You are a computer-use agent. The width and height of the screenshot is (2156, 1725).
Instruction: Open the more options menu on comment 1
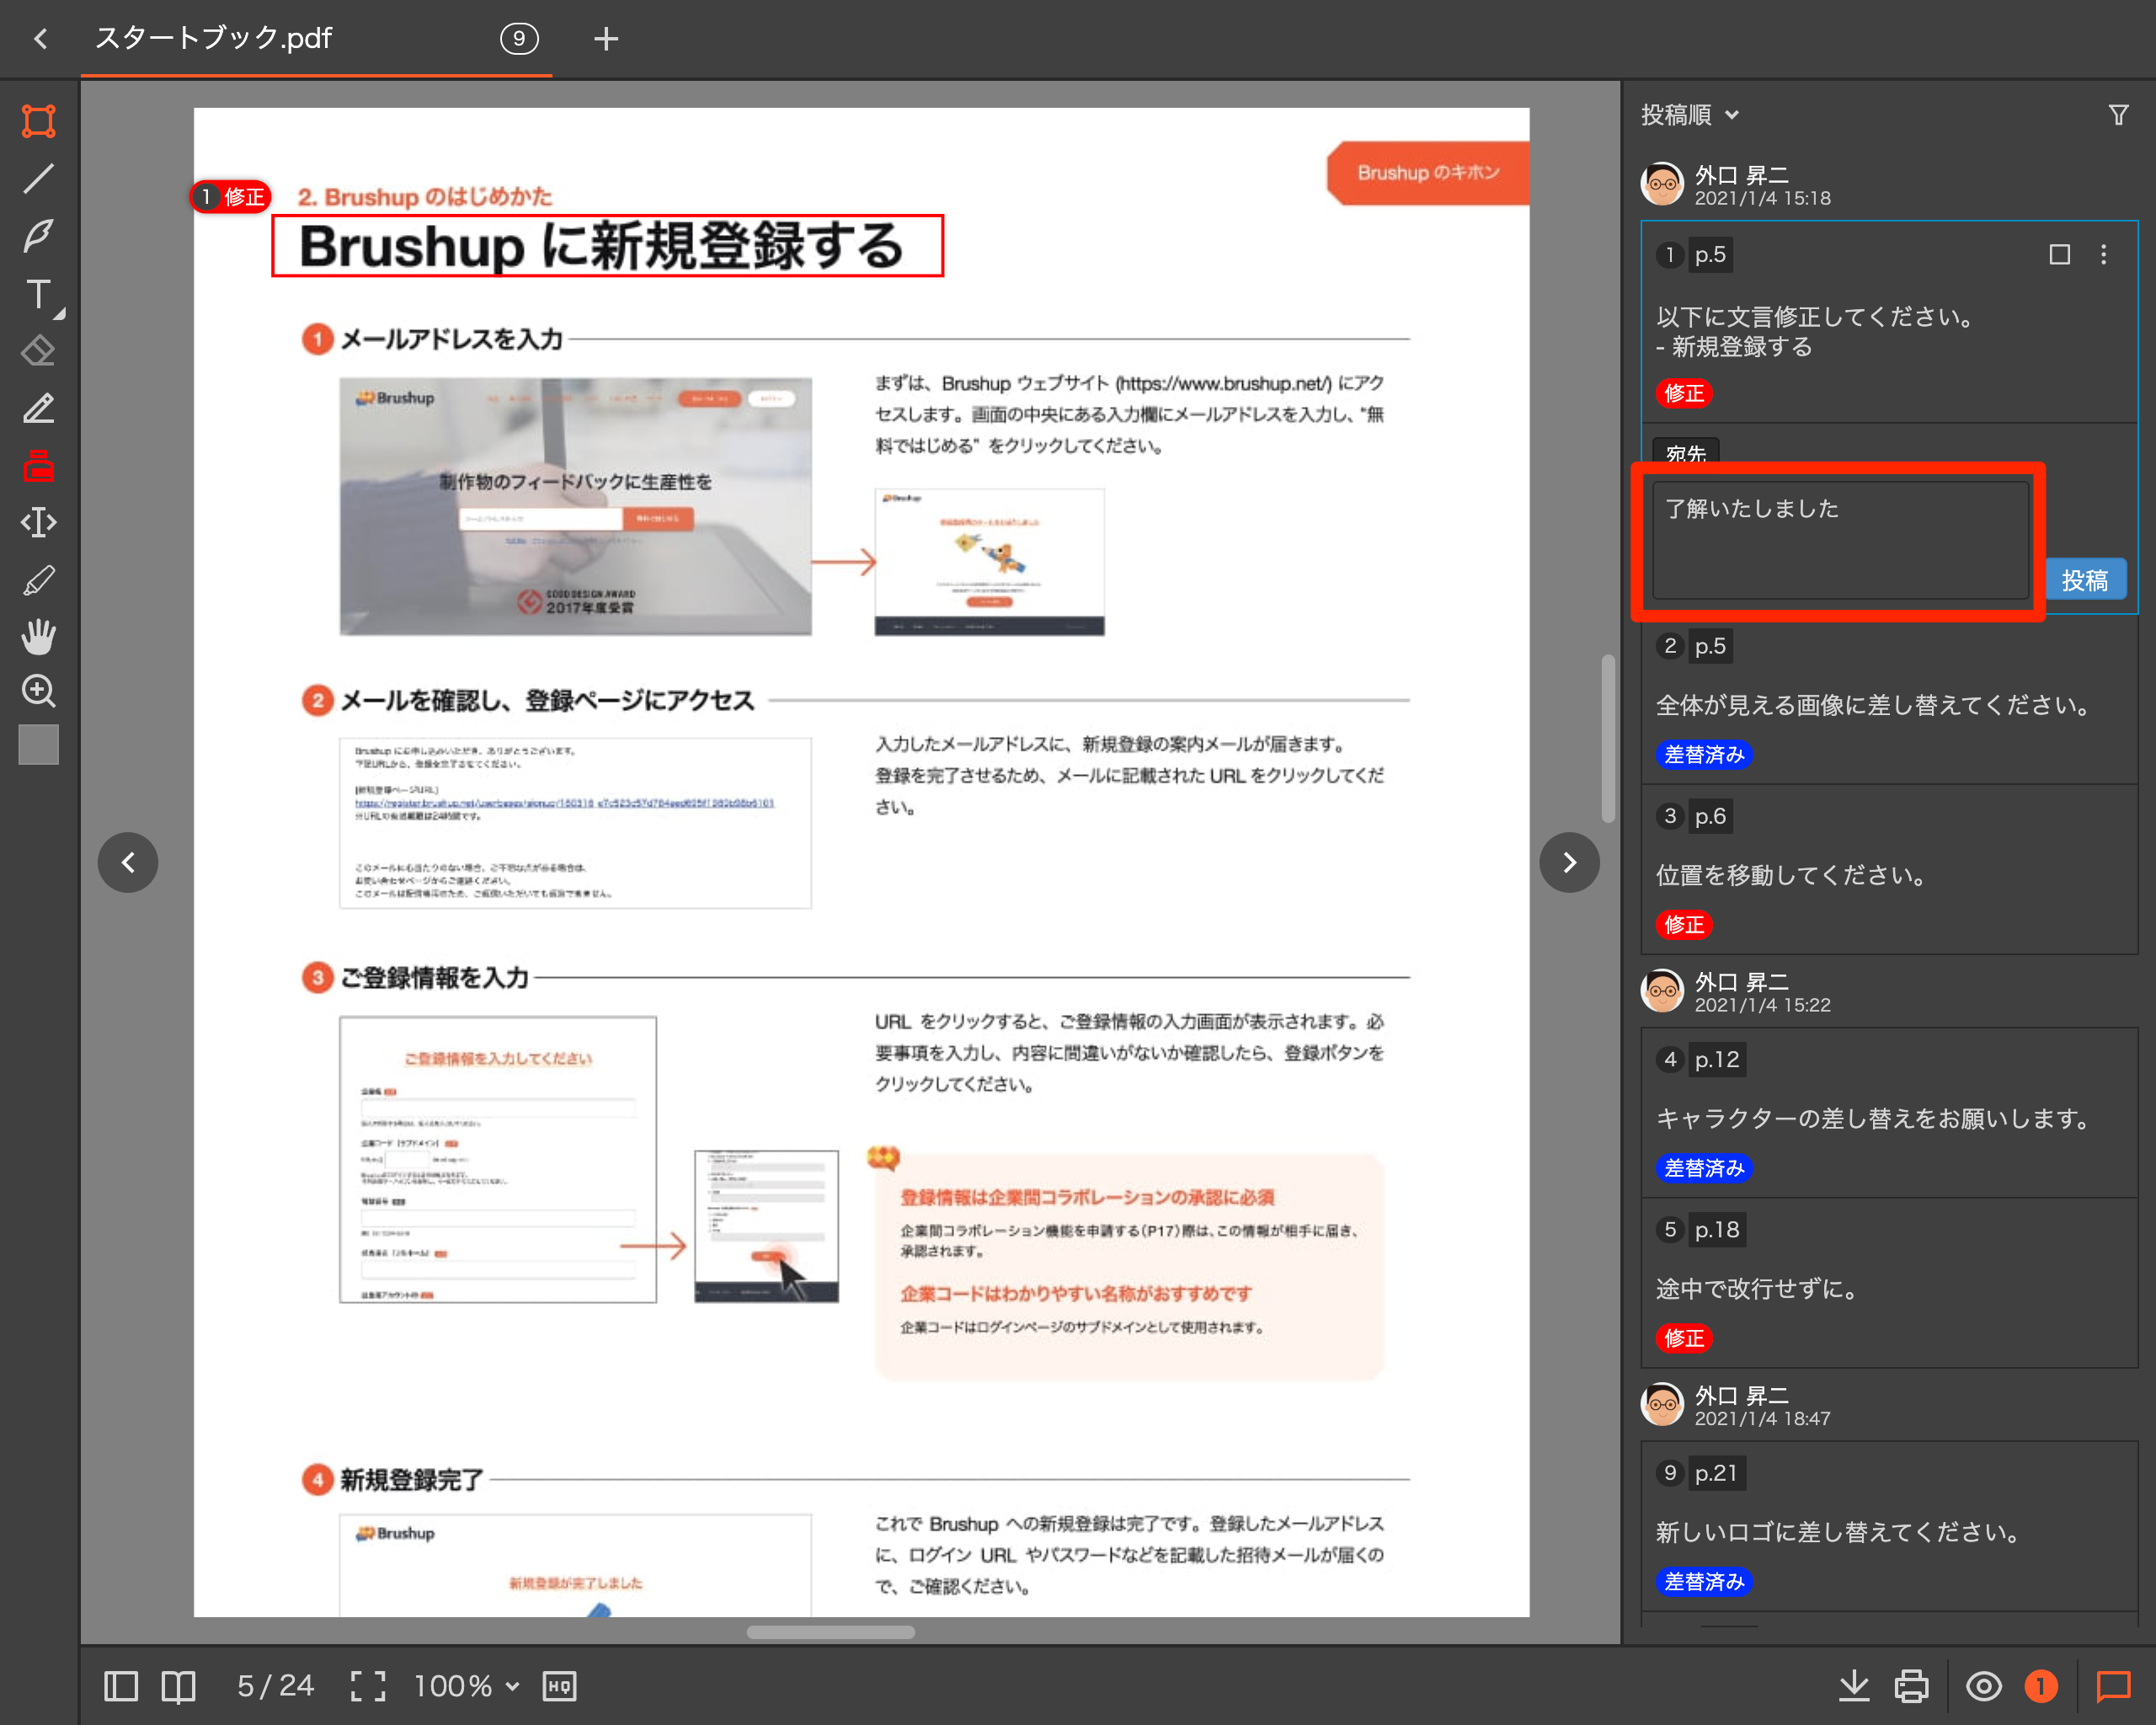(2103, 255)
